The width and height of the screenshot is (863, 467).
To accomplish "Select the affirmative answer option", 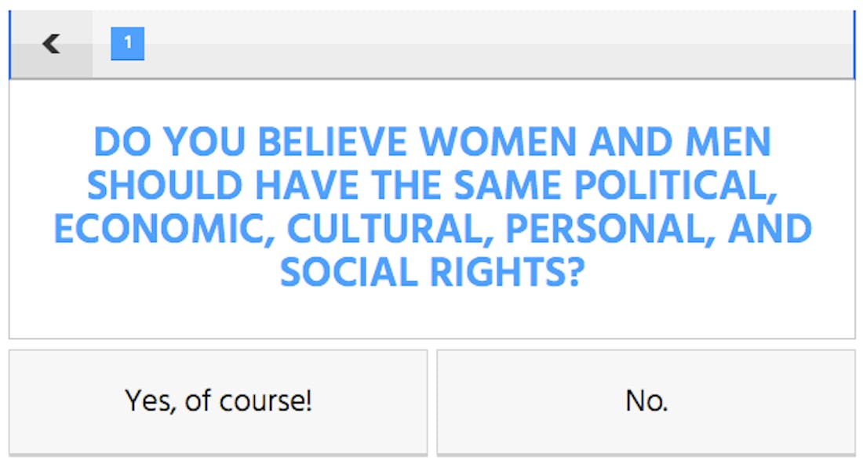I will click(x=217, y=400).
